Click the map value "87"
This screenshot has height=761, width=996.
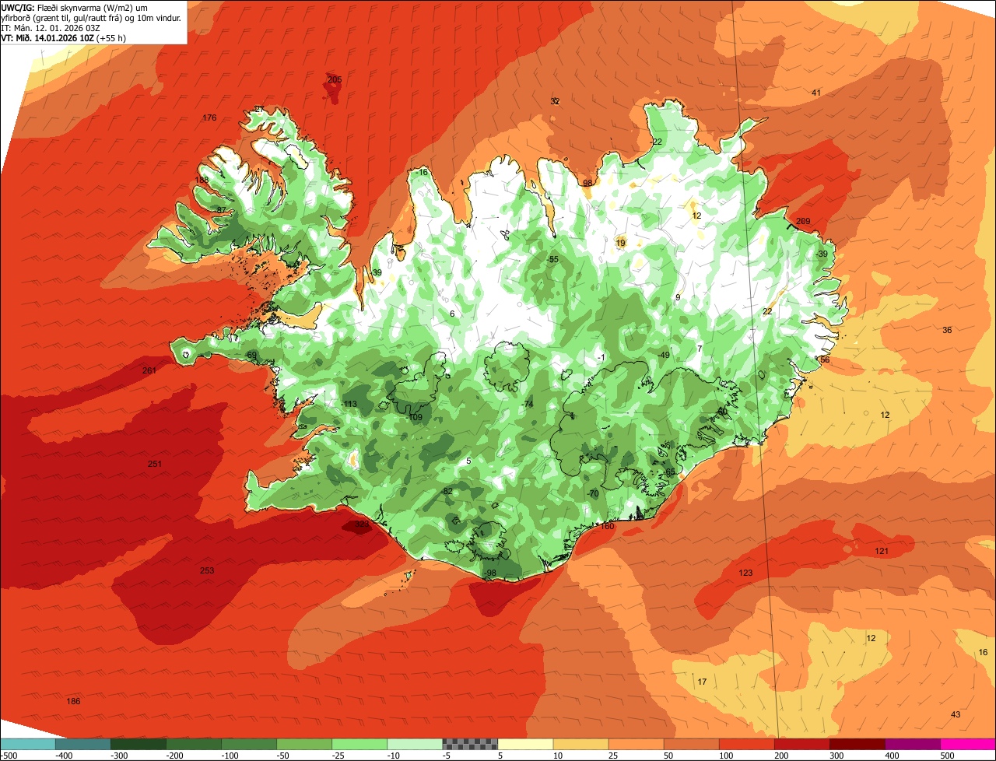[x=222, y=210]
